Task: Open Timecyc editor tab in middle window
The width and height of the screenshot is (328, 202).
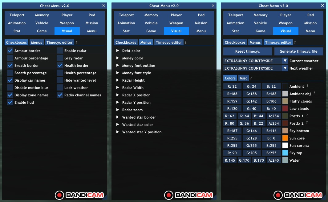Action: 169,42
